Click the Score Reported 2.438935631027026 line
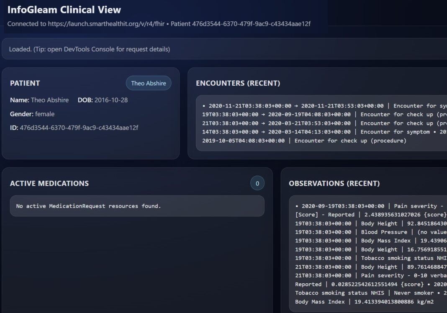447x313 pixels. tap(371, 215)
